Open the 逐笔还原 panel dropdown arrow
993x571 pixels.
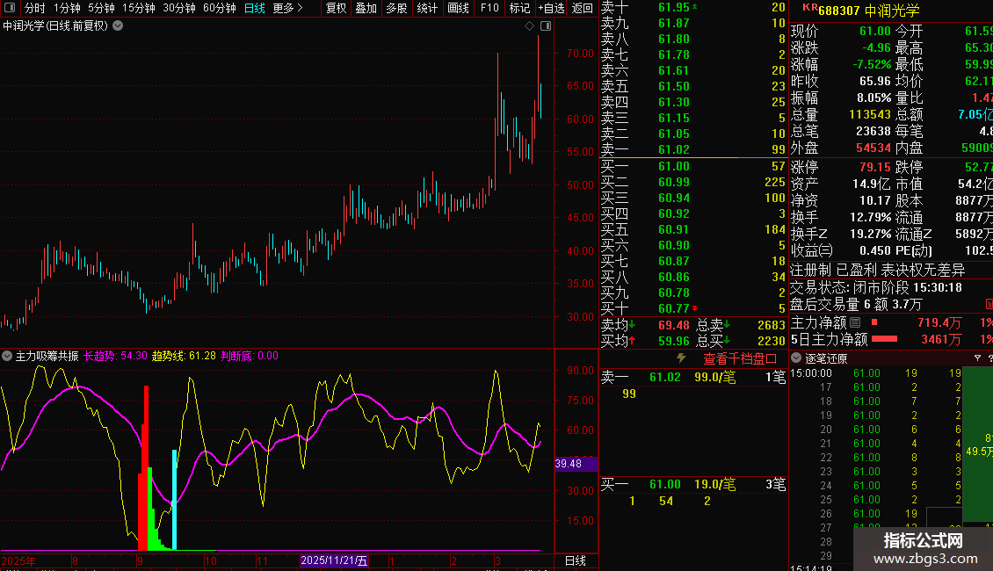pos(796,358)
